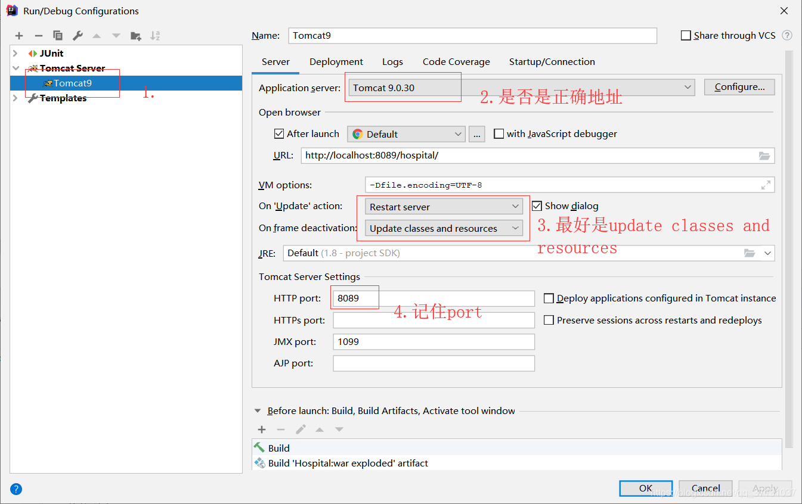
Task: Expand the JUnit tree node
Action: [16, 54]
